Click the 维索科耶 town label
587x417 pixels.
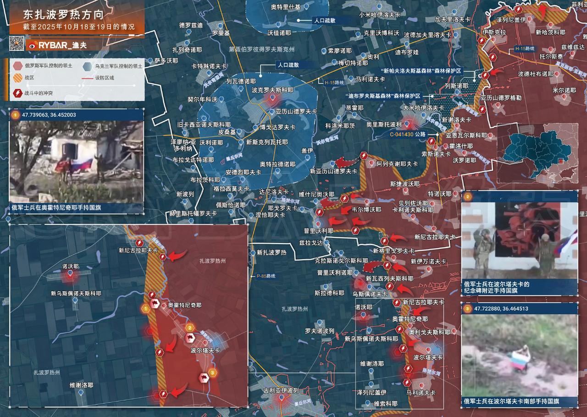click(386, 404)
